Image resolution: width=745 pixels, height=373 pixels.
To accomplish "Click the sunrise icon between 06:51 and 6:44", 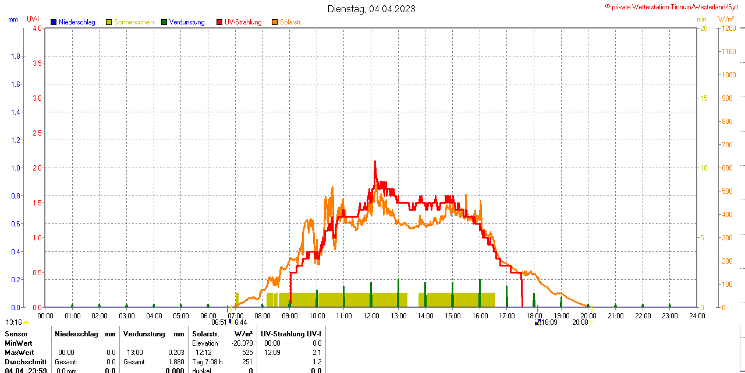I will pos(230,322).
